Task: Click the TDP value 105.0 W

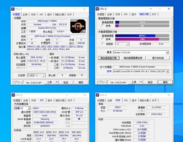Action: coord(63,24)
